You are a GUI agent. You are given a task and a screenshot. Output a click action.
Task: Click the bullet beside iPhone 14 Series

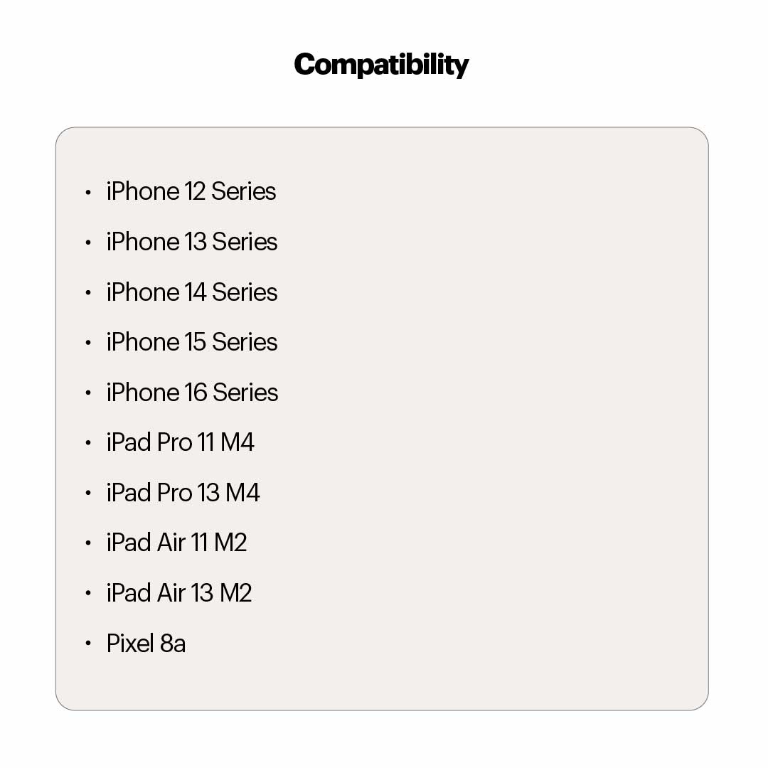88,293
